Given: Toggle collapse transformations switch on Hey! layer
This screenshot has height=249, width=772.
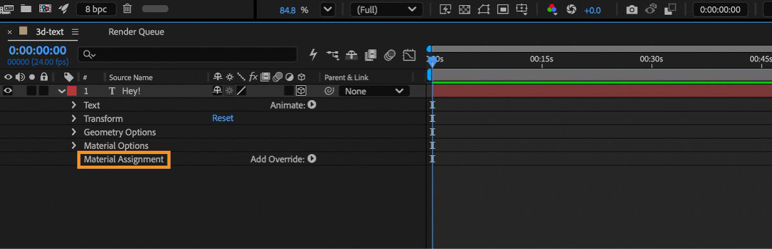Looking at the screenshot, I should (x=229, y=91).
